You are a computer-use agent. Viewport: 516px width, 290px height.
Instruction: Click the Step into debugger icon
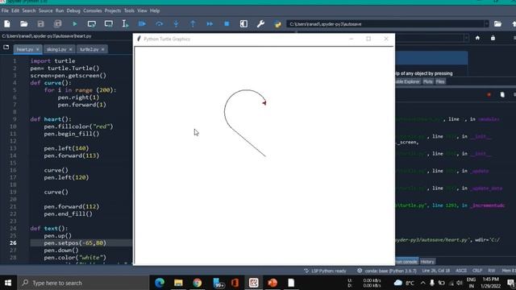tap(176, 24)
